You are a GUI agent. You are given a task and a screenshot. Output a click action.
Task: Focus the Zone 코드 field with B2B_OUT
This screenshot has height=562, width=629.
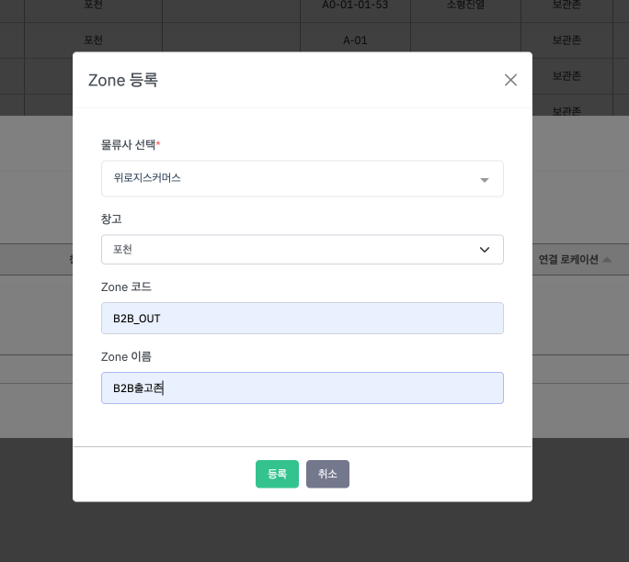coord(302,319)
